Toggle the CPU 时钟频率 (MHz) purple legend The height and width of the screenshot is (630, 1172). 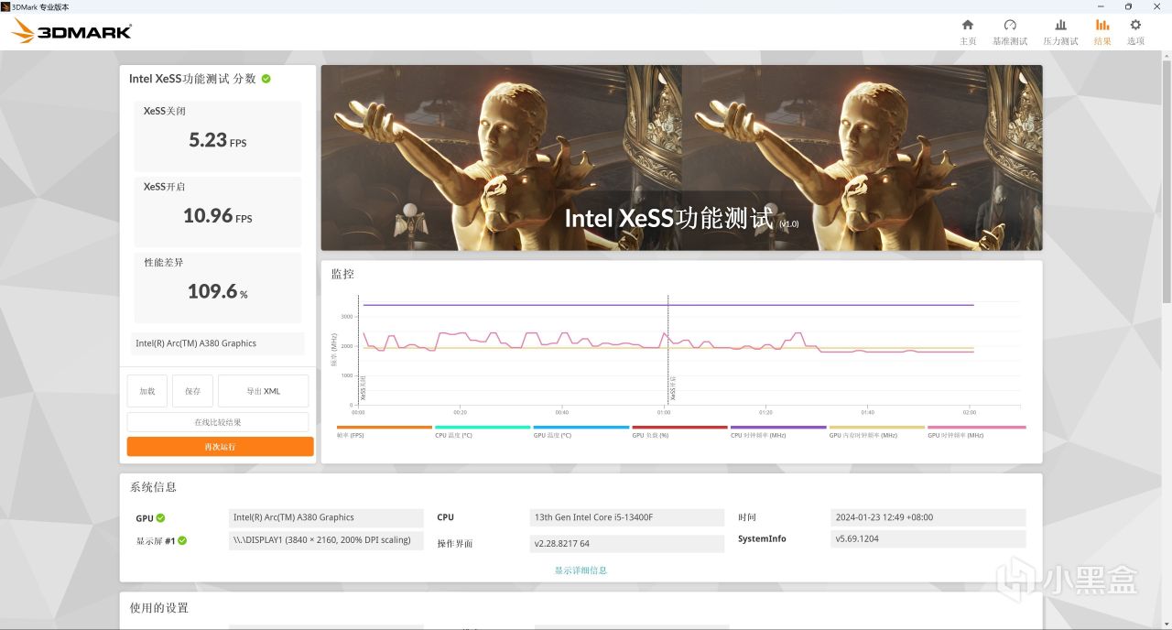(x=778, y=430)
